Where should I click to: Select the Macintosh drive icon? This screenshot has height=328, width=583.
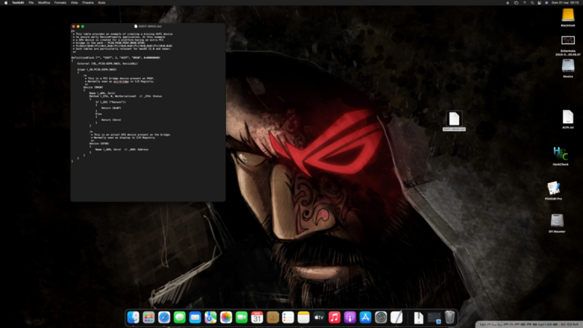tap(568, 15)
